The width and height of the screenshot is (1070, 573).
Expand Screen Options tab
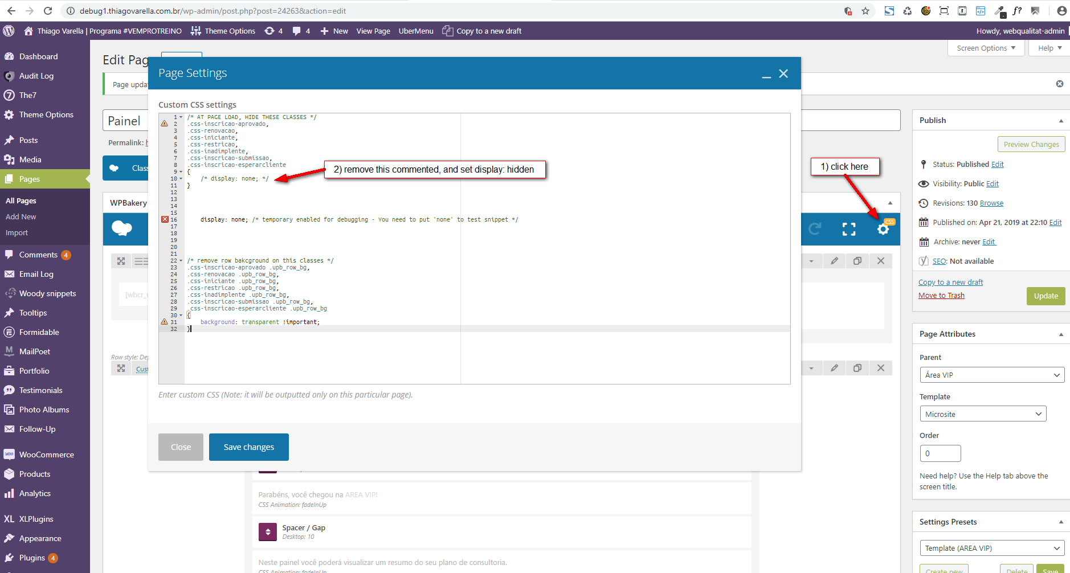[986, 48]
